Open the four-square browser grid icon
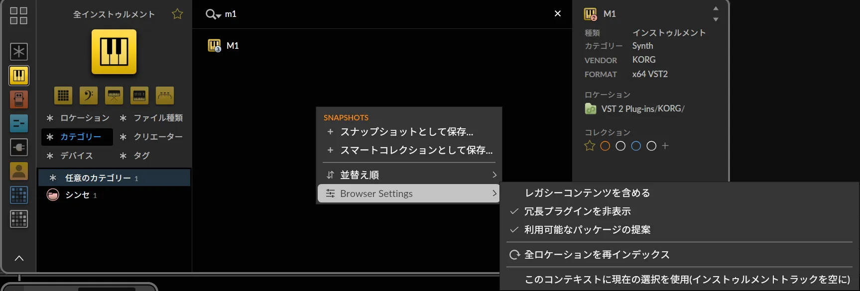This screenshot has width=860, height=291. click(x=18, y=15)
